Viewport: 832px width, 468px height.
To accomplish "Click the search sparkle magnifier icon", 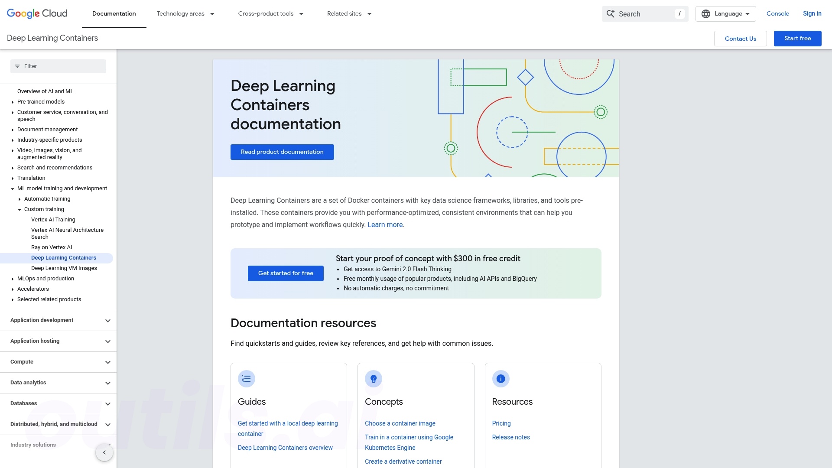I will pyautogui.click(x=611, y=14).
